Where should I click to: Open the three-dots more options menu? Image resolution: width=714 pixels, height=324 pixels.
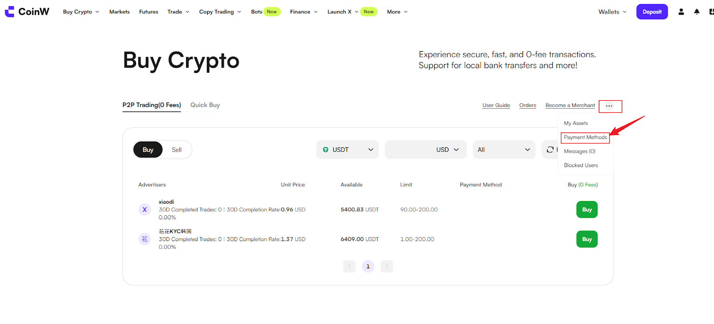[x=609, y=106]
